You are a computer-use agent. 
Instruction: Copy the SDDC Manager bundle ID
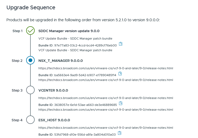click(121, 44)
